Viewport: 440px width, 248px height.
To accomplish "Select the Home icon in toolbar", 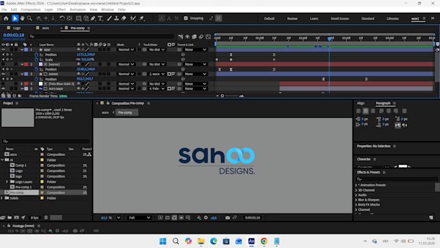I will click(x=6, y=19).
